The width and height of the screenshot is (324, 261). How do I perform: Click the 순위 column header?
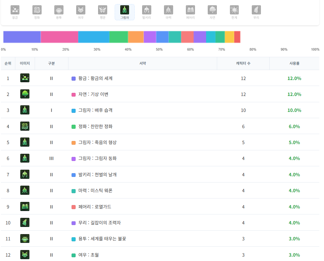[8, 63]
